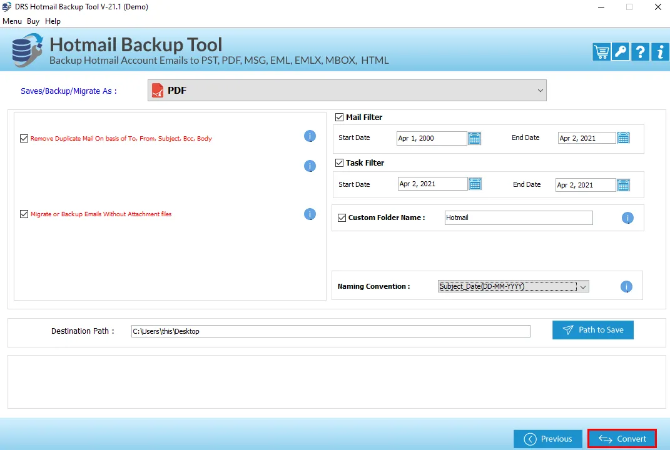Viewport: 670px width, 450px height.
Task: Click the Previous button
Action: 548,439
